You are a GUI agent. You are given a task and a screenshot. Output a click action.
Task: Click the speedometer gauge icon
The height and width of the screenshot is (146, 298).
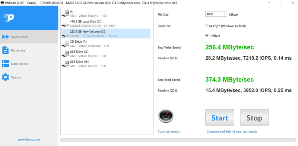[166, 116]
